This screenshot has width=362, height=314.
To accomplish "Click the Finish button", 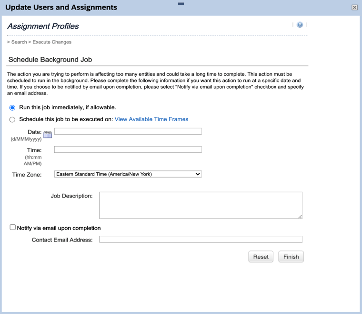I will tap(291, 257).
